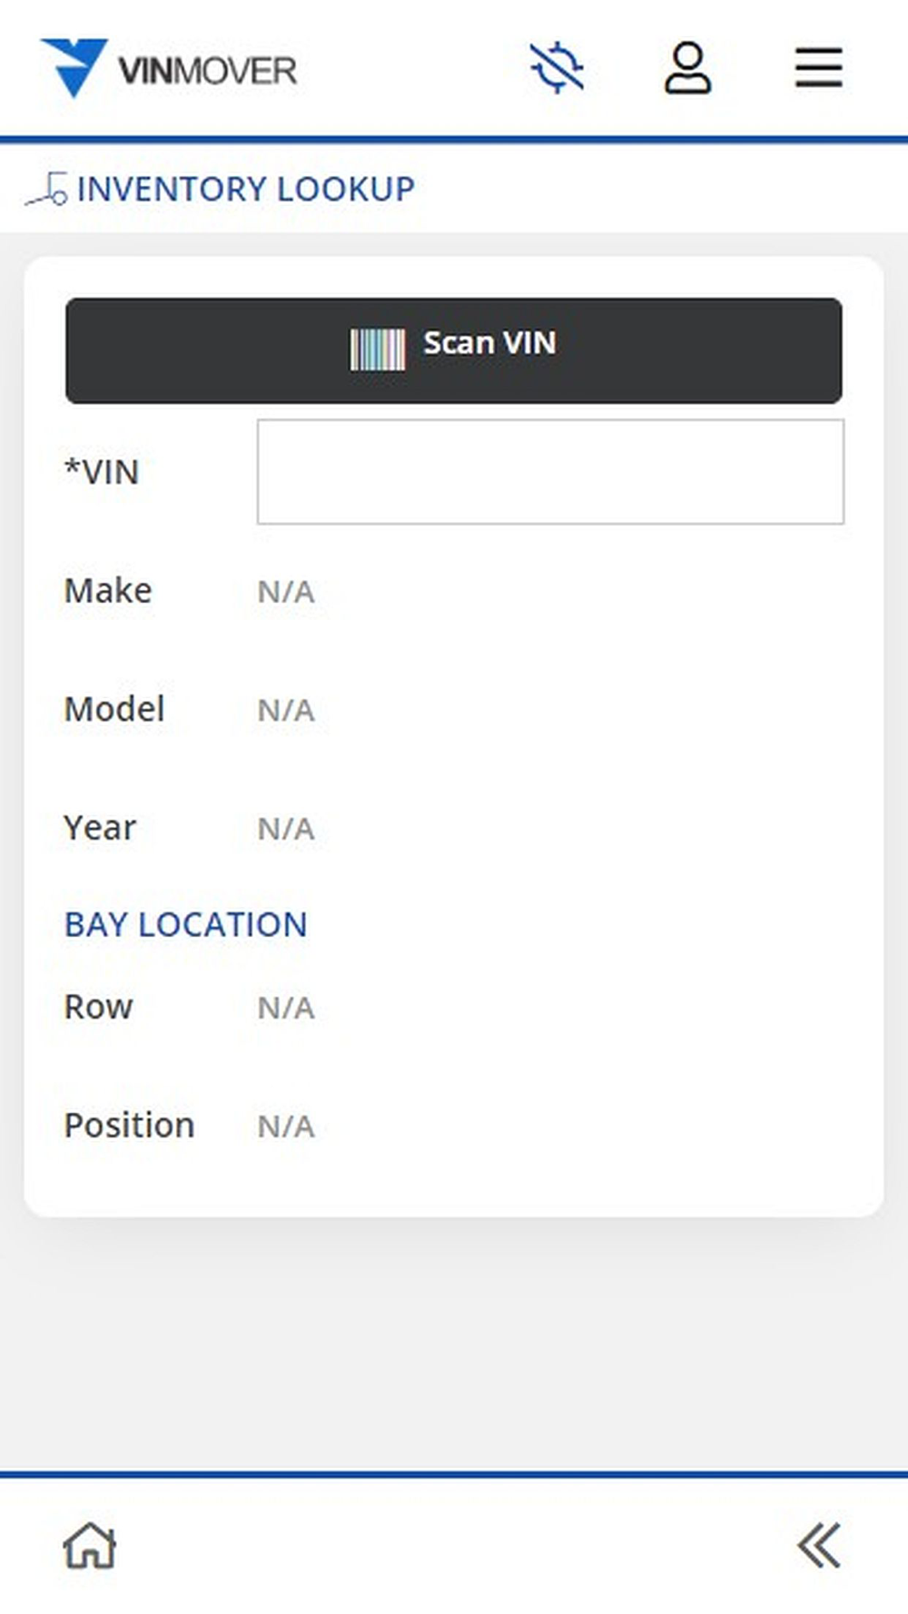Screen dimensions: 908x1614
Task: Open the hamburger menu
Action: click(818, 68)
